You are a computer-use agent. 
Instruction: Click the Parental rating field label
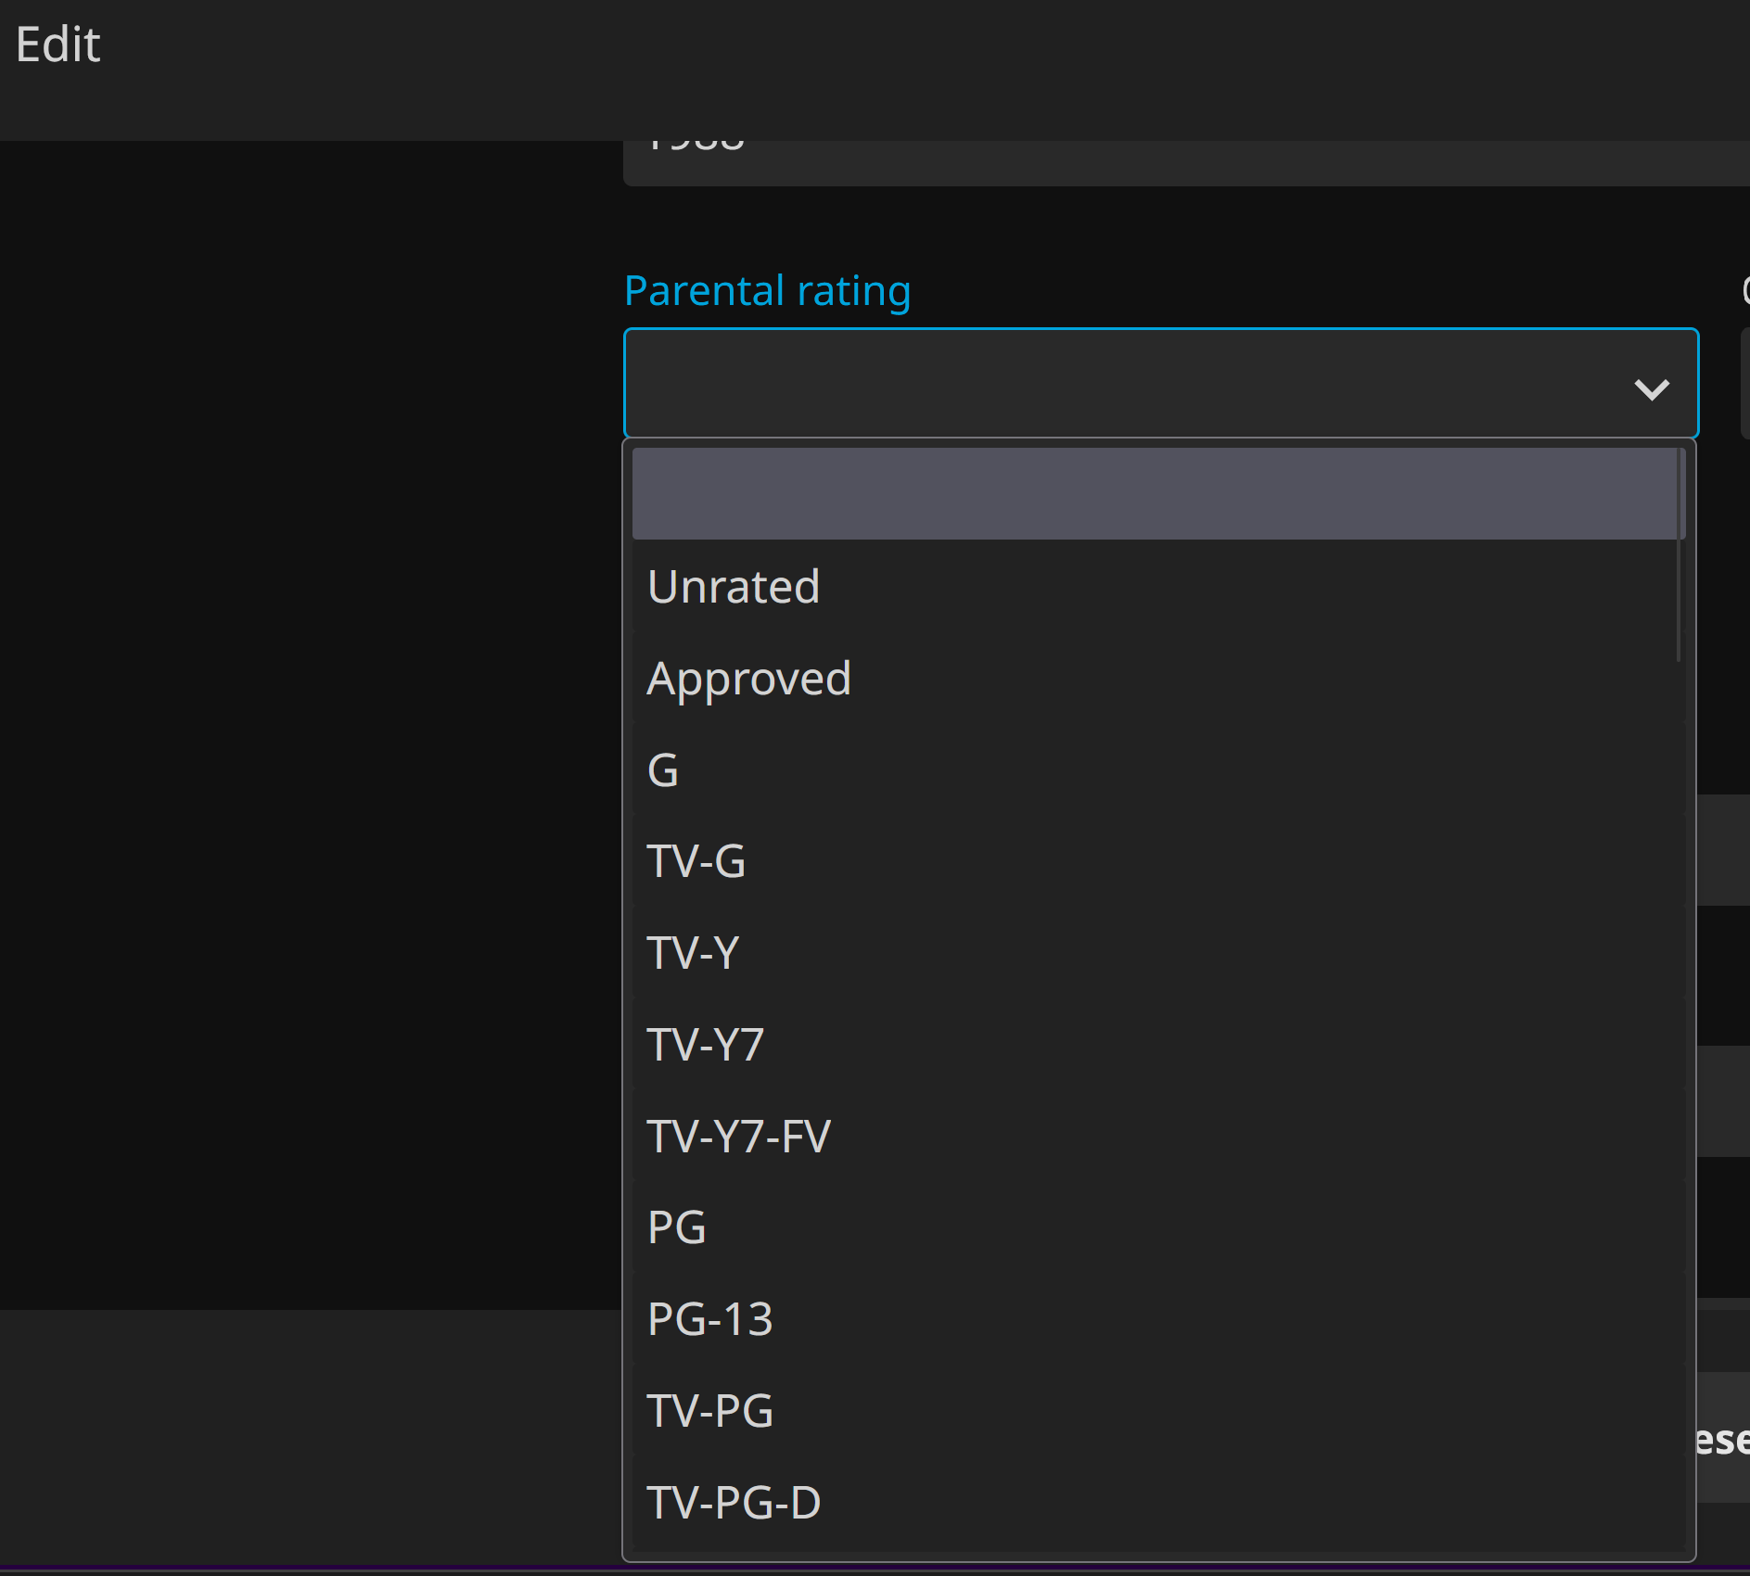tap(767, 291)
